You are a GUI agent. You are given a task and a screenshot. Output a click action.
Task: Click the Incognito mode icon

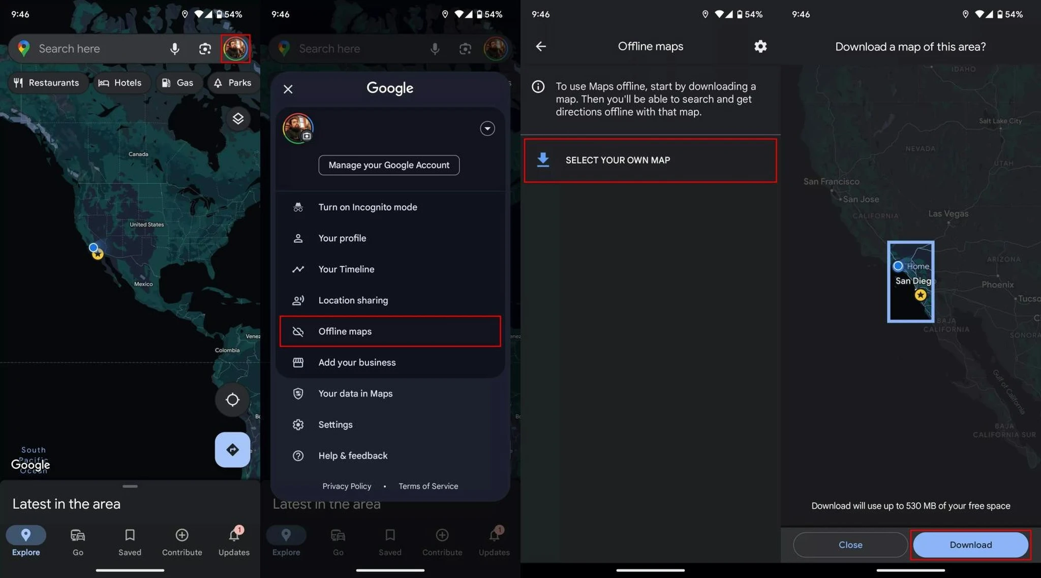(297, 206)
